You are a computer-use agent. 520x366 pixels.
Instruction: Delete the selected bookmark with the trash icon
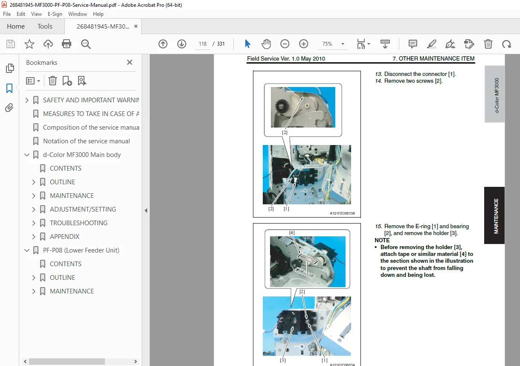(52, 81)
